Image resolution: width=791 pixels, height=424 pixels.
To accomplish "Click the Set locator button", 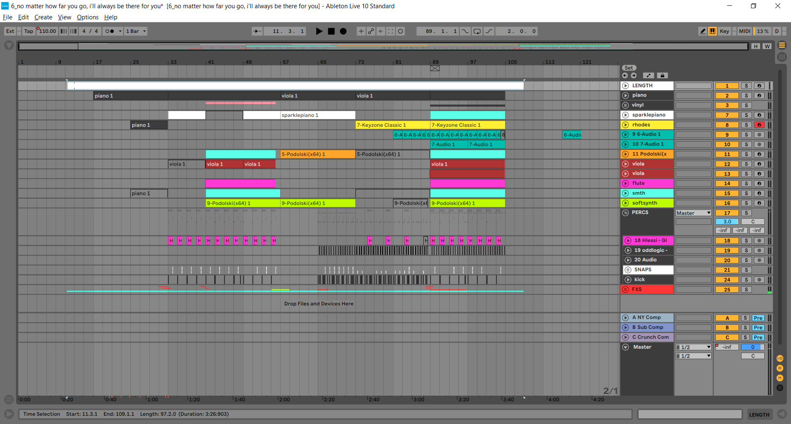I will (x=629, y=68).
